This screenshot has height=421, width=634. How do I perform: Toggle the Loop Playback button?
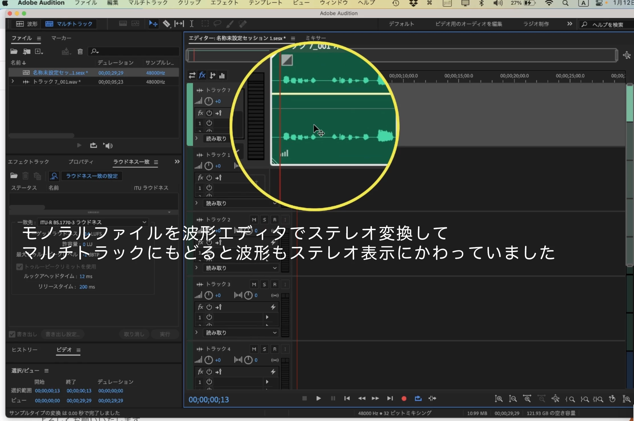[x=418, y=399]
